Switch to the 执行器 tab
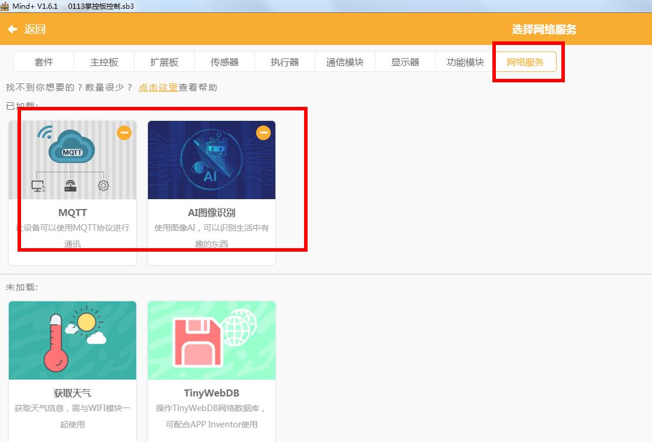 [285, 62]
